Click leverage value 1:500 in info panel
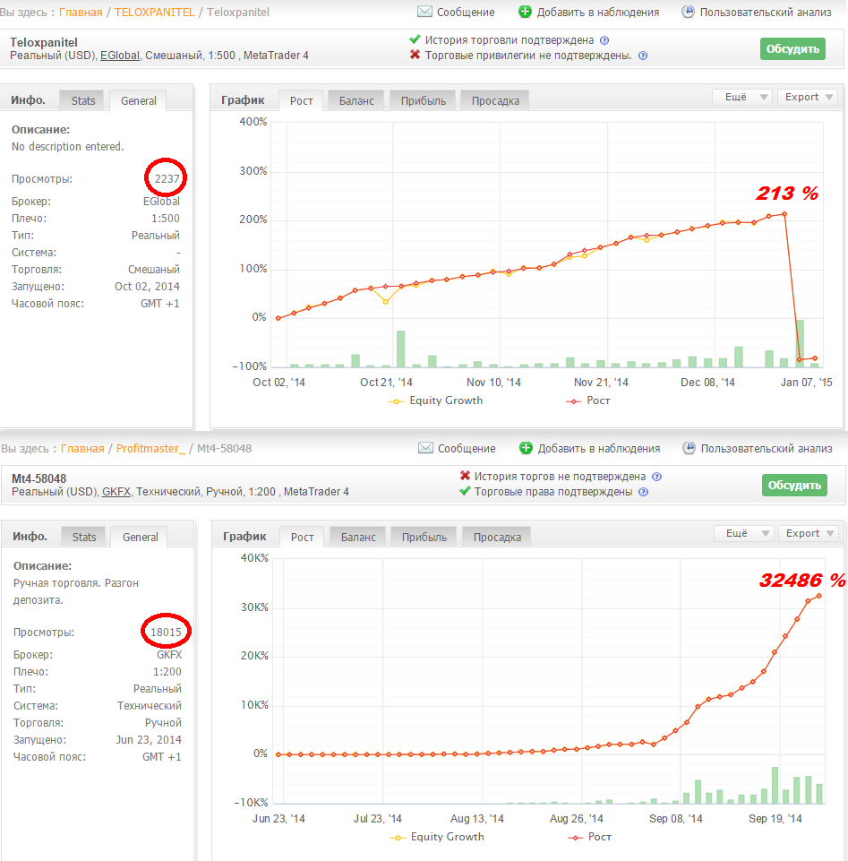Image resolution: width=848 pixels, height=861 pixels. (x=165, y=219)
